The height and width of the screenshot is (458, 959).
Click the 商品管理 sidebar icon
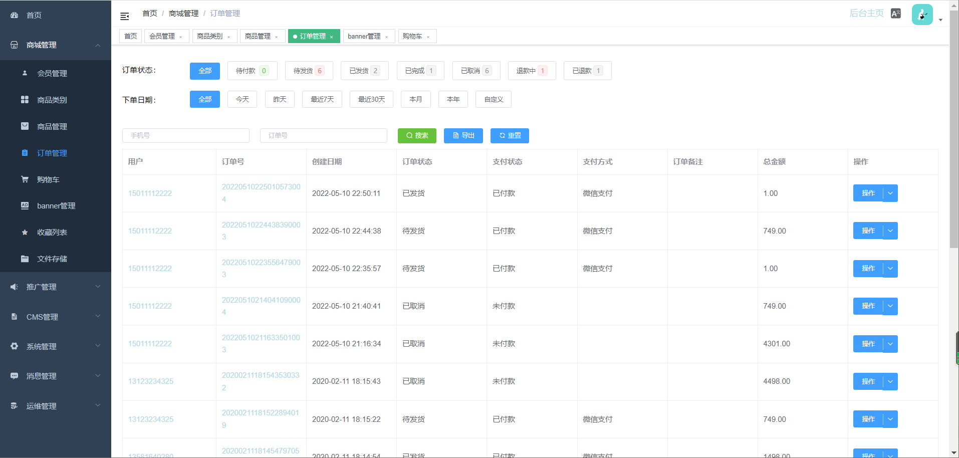[x=25, y=126]
